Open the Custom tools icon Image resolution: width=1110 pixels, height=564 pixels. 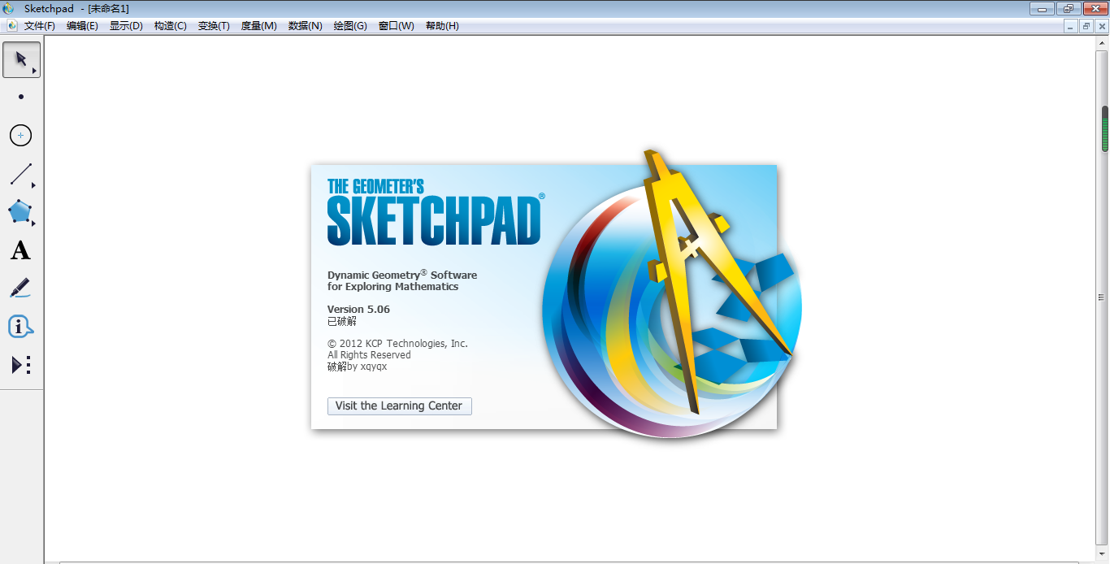click(x=21, y=365)
